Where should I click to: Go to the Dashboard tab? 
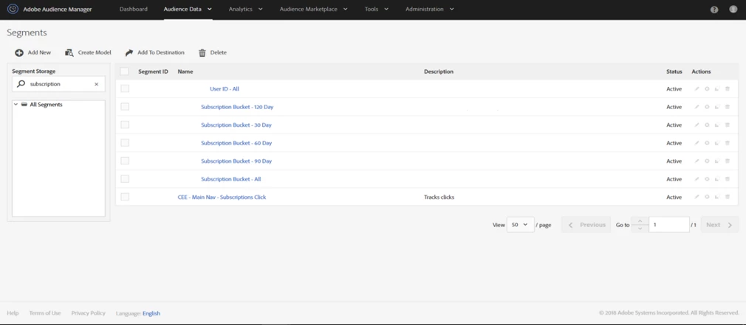[133, 9]
